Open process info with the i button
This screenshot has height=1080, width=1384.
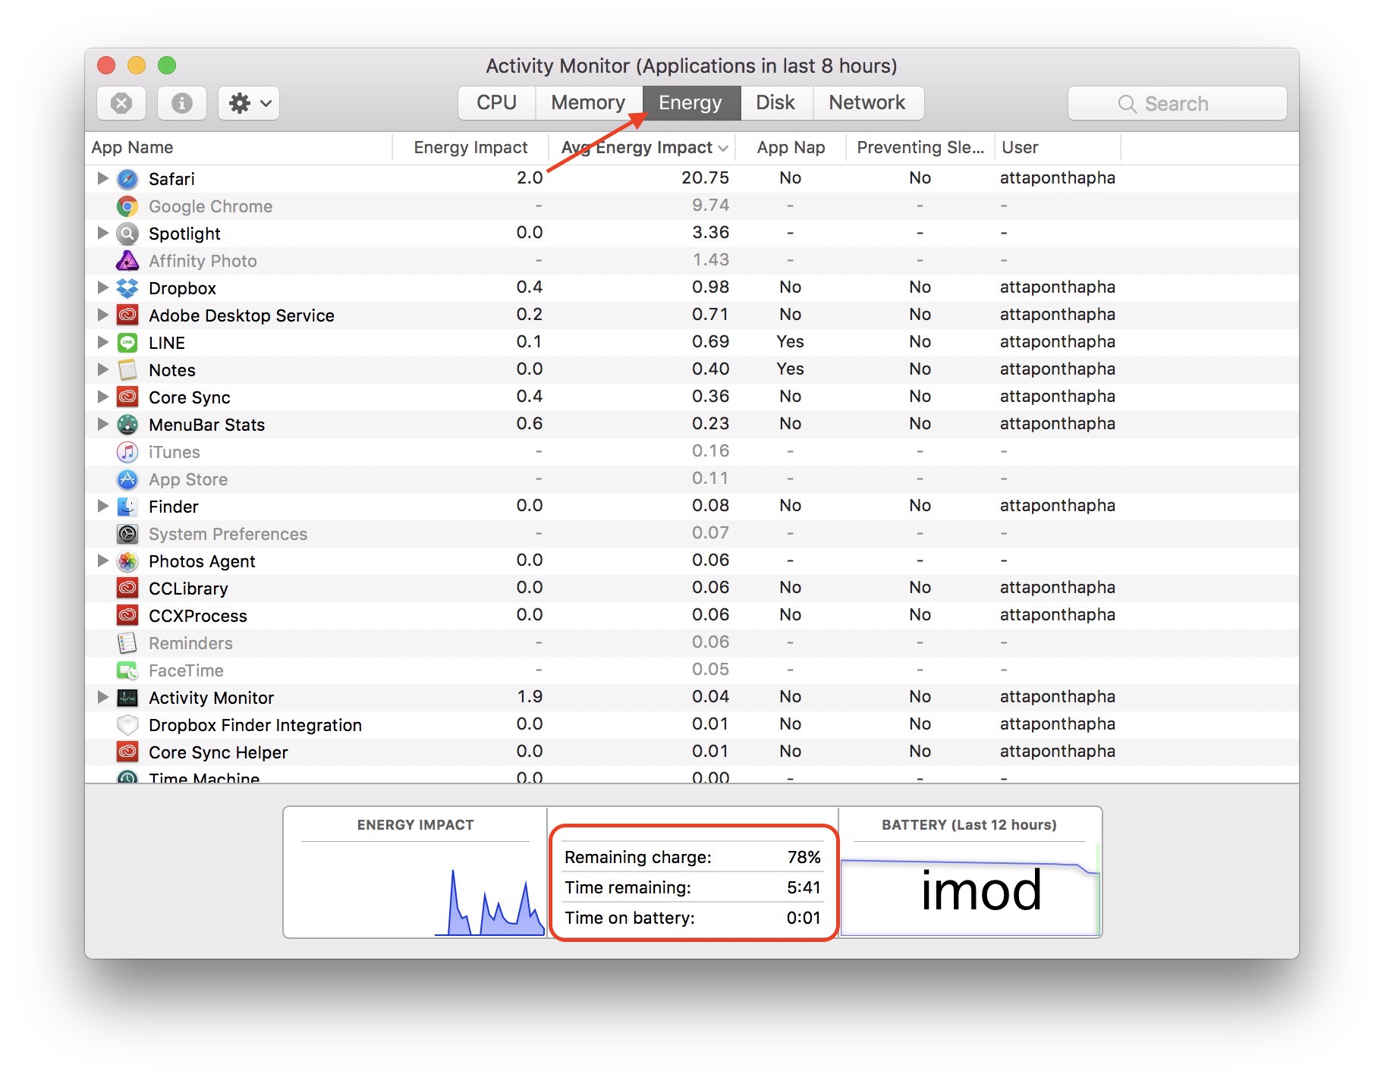coord(181,103)
